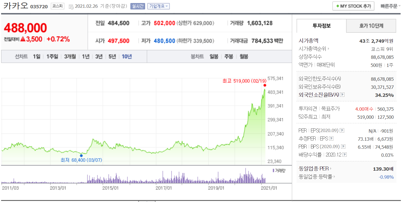Image resolution: width=402 pixels, height=202 pixels.
Task: Click the red up-triangle next to 3,500
Action: click(23, 39)
